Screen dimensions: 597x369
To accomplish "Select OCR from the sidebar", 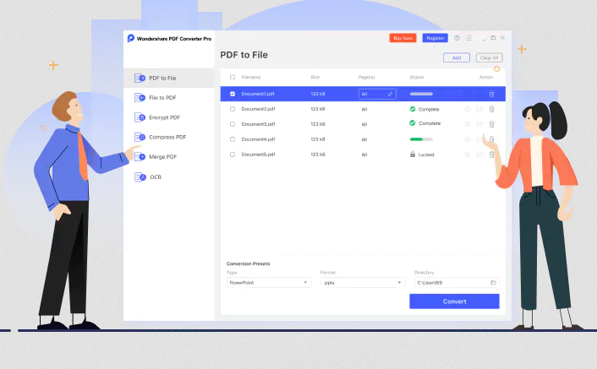I will [x=155, y=176].
